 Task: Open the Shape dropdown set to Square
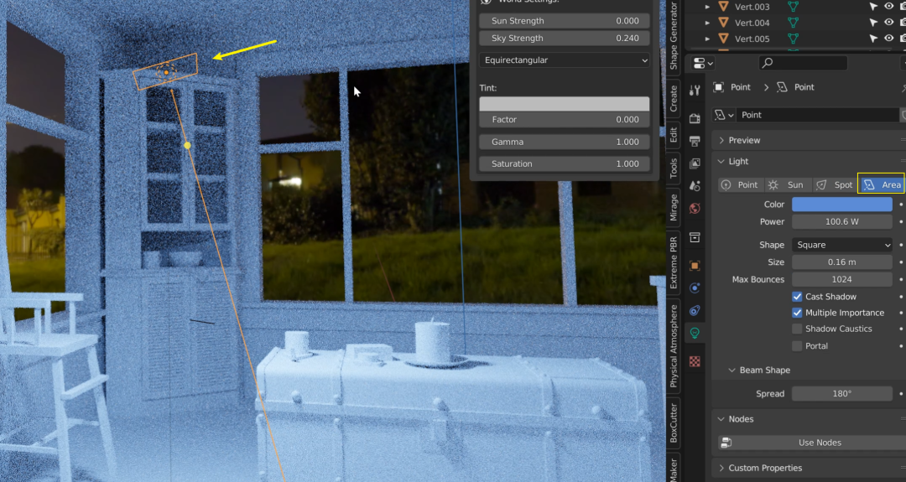pos(842,245)
